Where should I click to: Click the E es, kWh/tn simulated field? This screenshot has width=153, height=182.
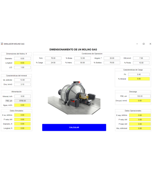point(22,115)
